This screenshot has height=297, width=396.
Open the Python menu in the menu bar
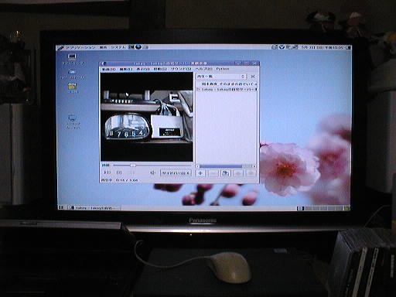223,69
